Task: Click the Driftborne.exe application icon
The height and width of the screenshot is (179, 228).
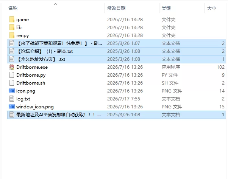Action: 12,67
